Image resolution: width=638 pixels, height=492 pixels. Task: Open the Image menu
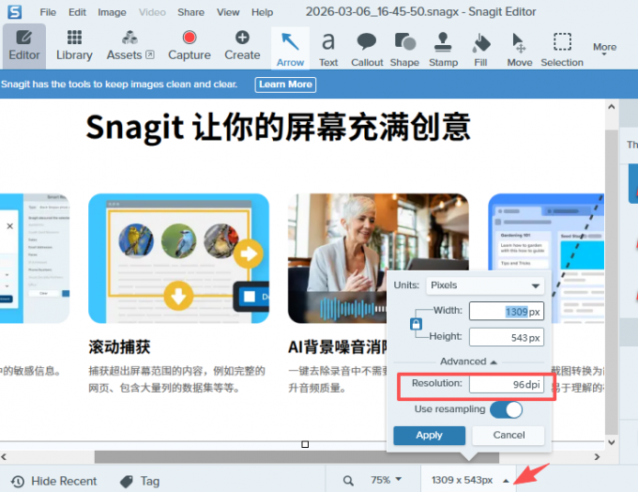click(112, 12)
